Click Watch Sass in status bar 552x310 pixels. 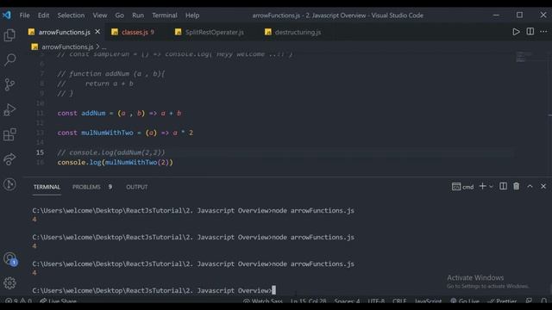(x=263, y=301)
